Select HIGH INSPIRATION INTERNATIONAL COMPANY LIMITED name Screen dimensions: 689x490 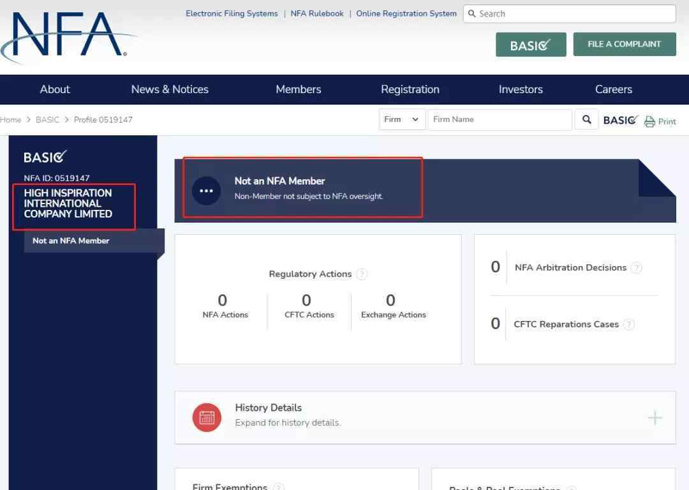(68, 204)
